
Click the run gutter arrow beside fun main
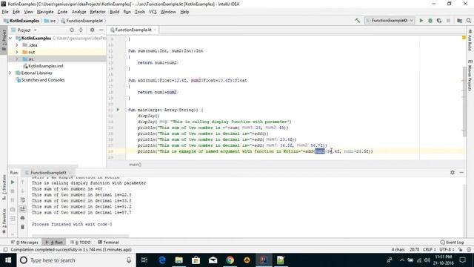[118, 110]
